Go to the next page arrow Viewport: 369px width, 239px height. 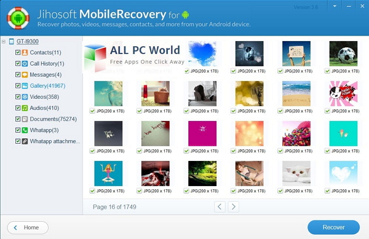pyautogui.click(x=233, y=207)
